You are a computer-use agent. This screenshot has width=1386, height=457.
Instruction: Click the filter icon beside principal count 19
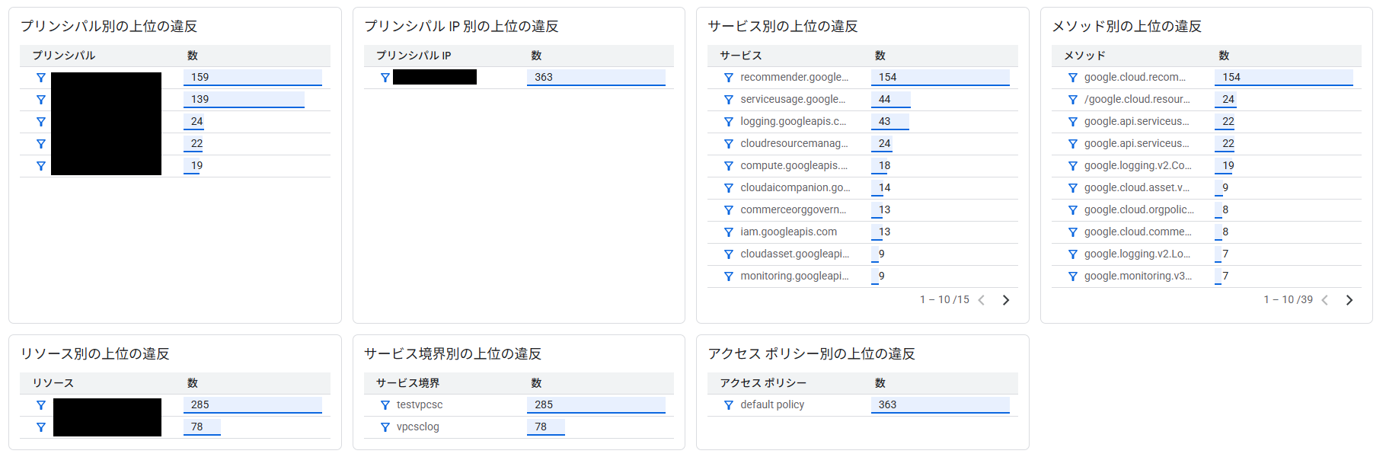point(41,166)
